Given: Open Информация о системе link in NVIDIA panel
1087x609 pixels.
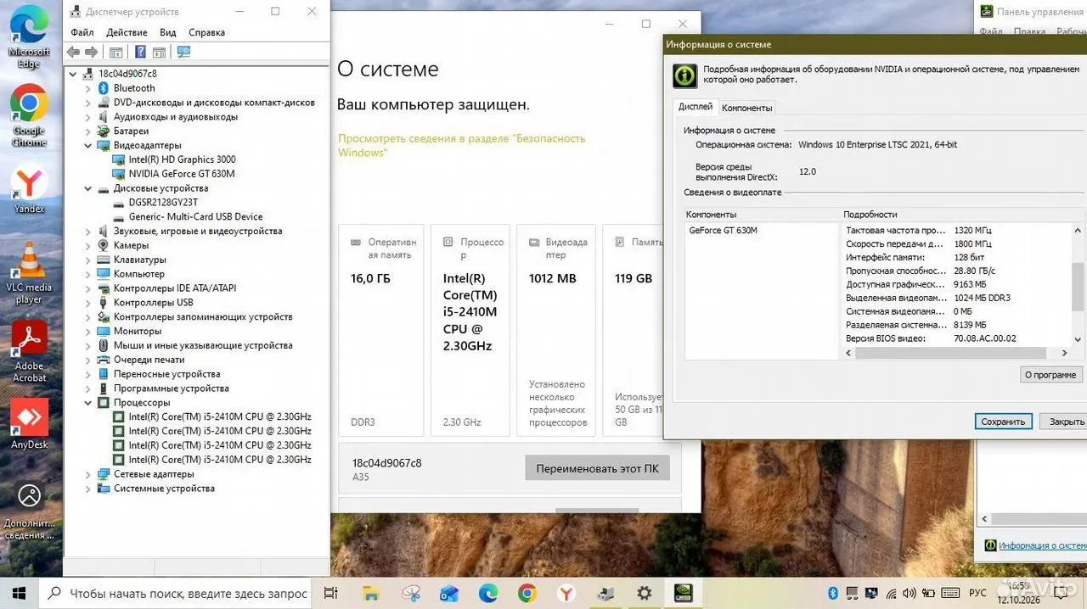Looking at the screenshot, I should (1042, 545).
